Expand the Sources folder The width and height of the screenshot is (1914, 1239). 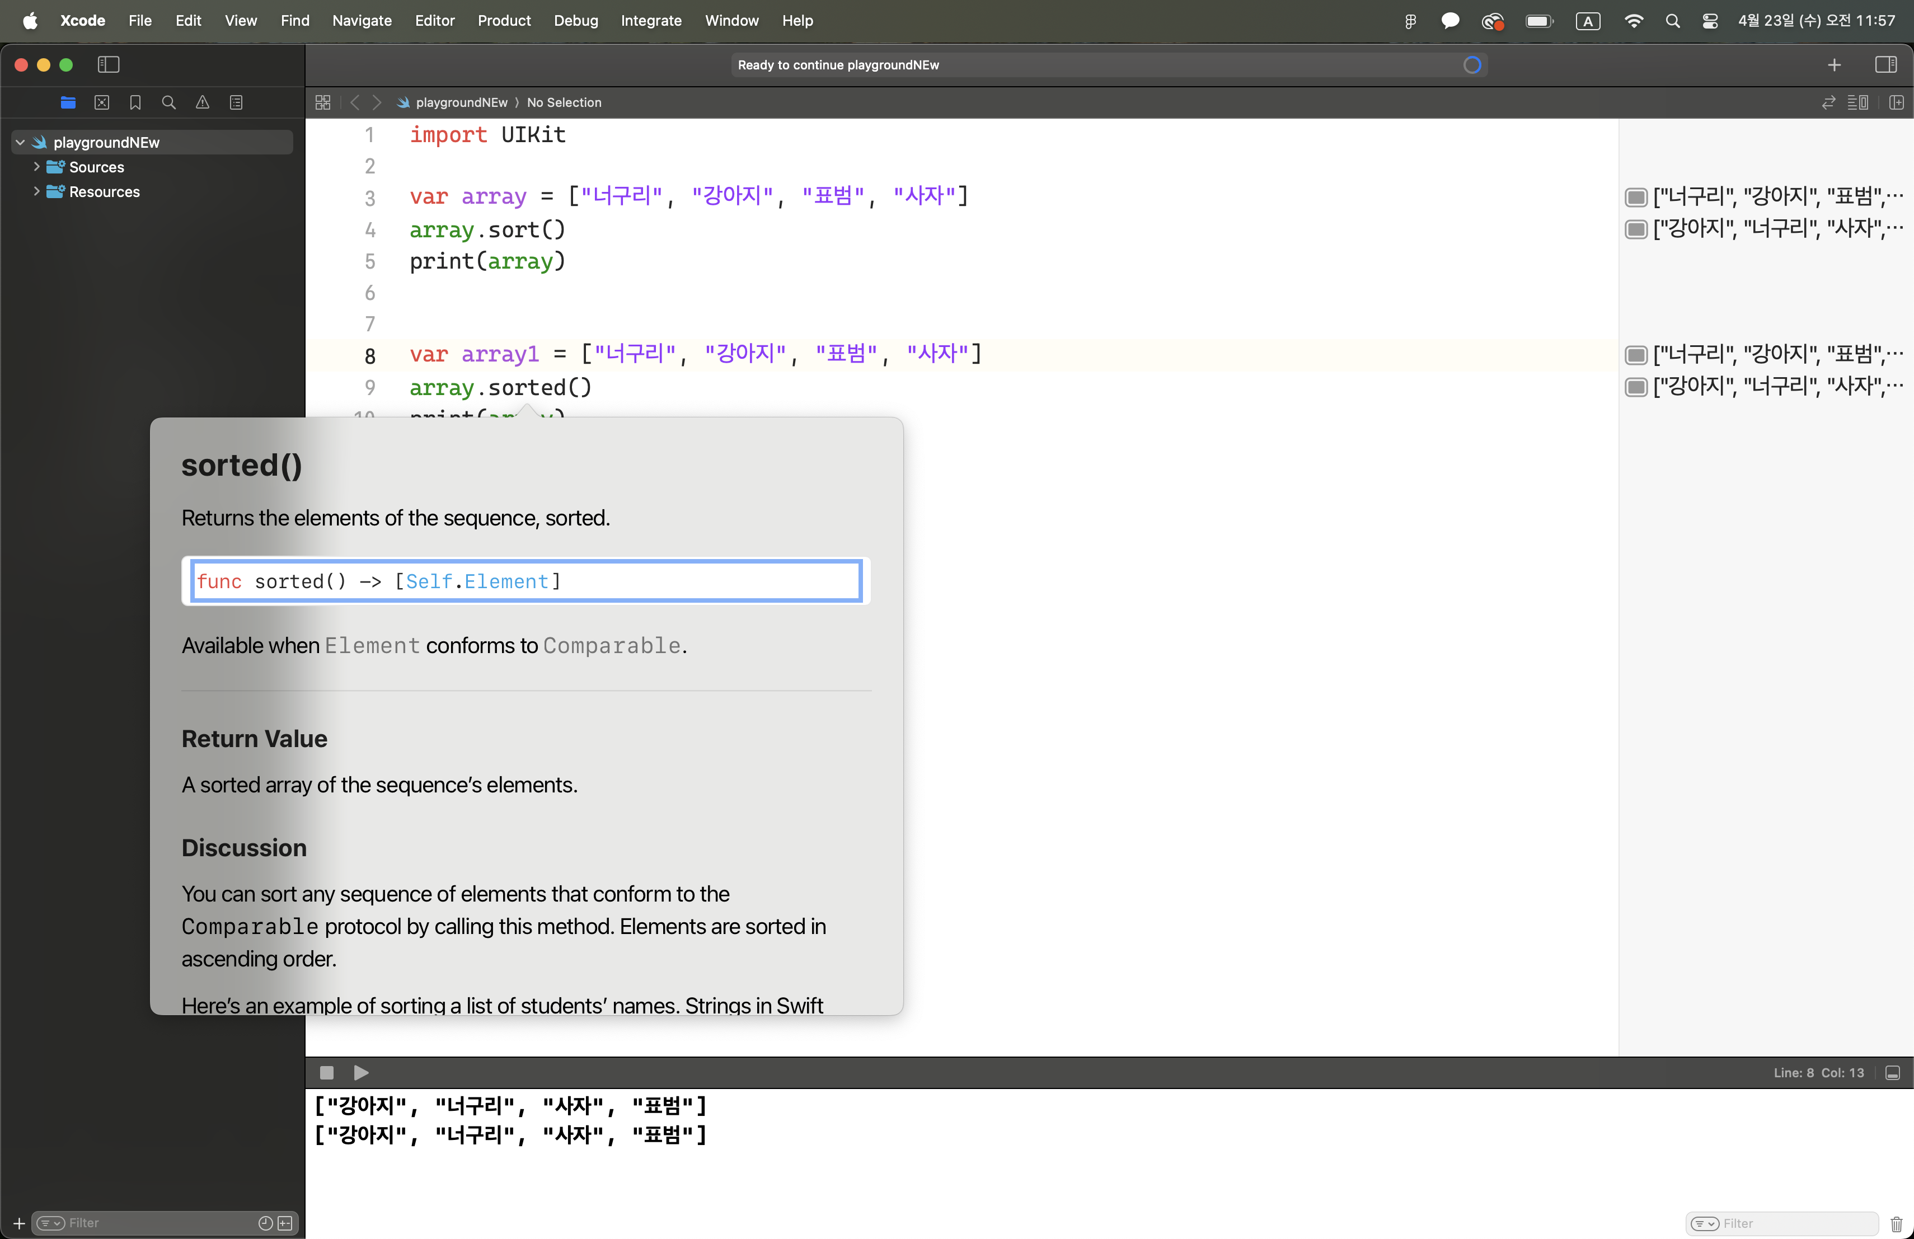[36, 166]
